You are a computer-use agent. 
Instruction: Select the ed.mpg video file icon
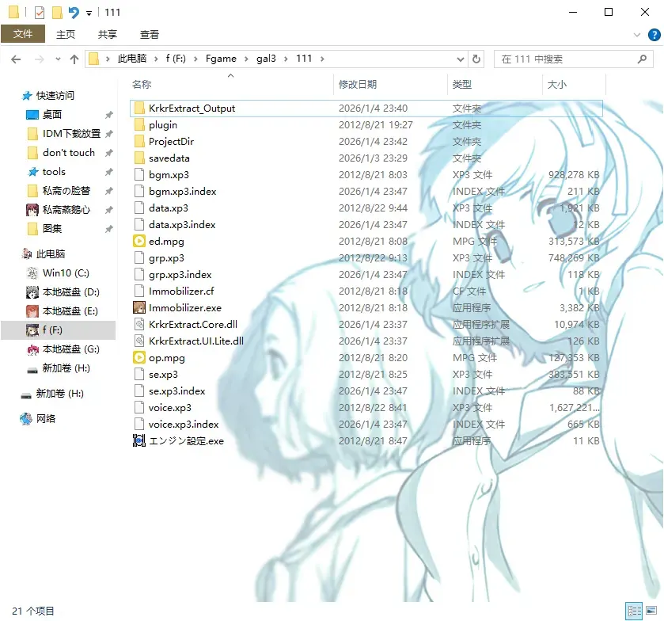(x=139, y=242)
